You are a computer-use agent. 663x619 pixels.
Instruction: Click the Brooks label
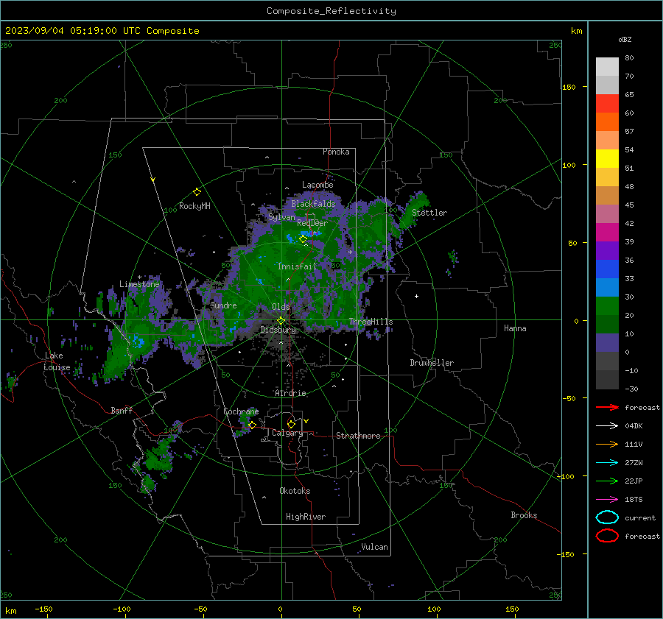click(x=524, y=515)
